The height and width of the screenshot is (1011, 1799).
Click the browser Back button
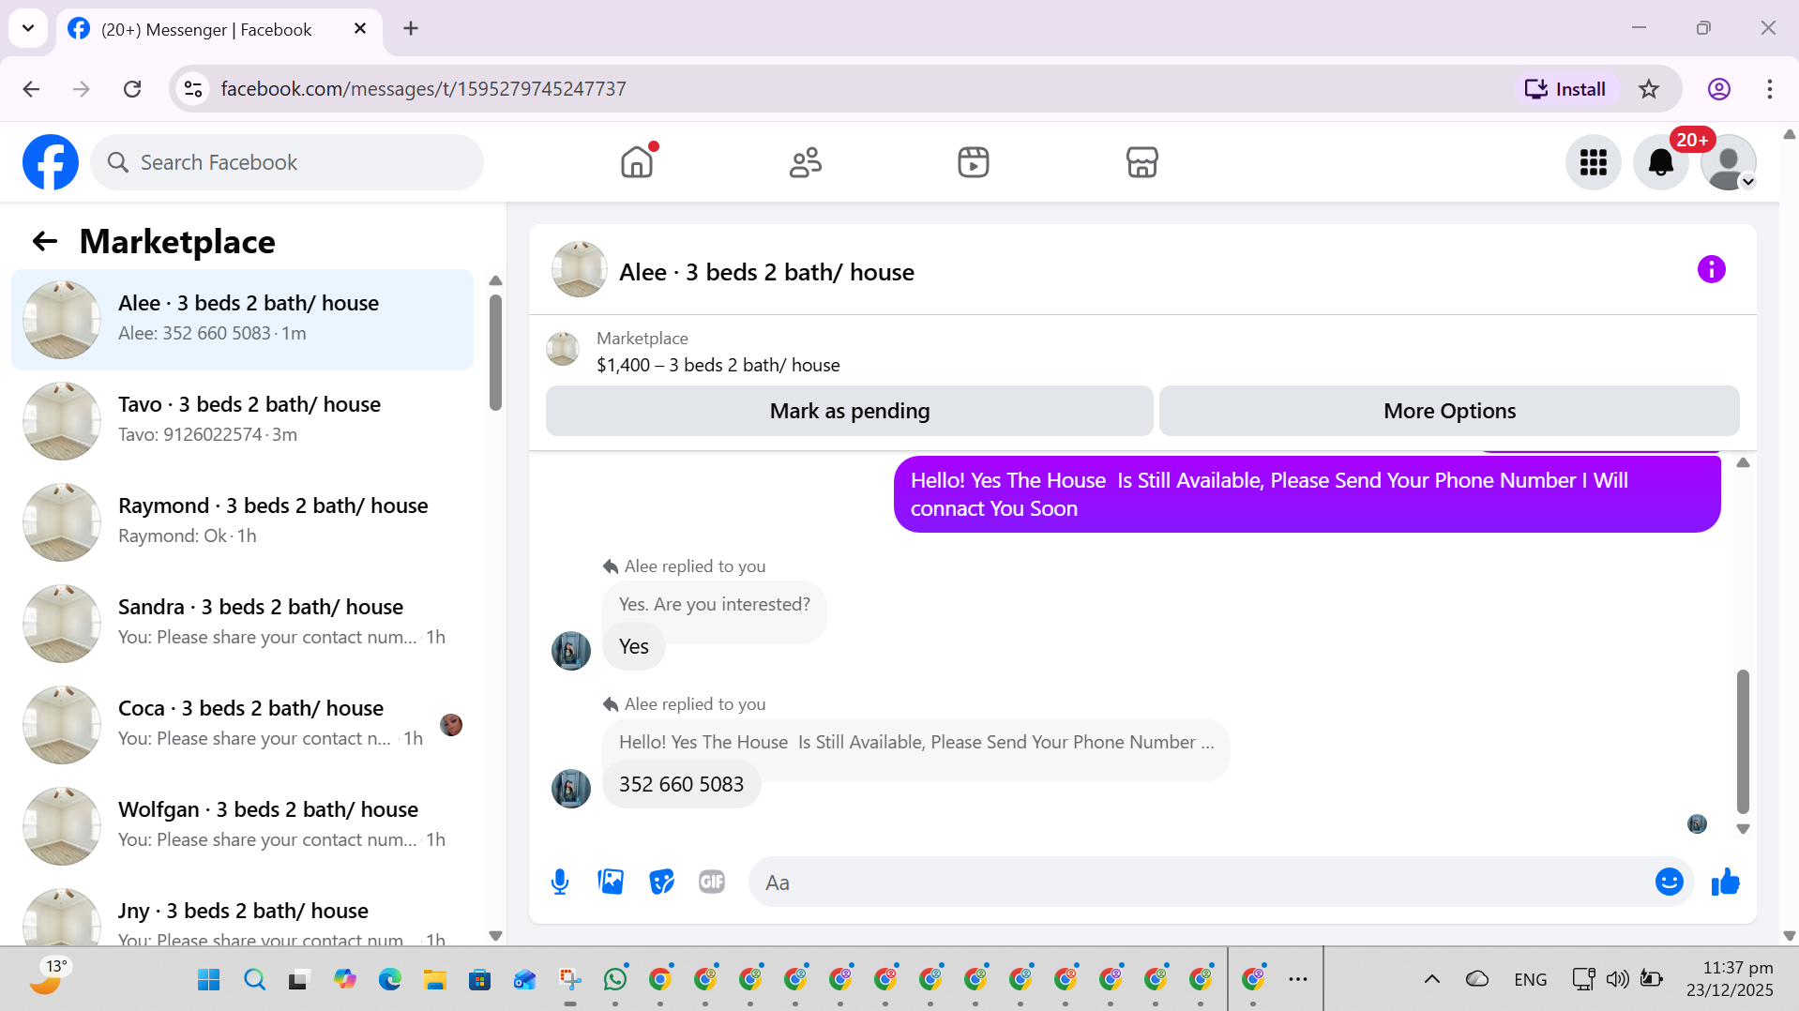coord(31,89)
